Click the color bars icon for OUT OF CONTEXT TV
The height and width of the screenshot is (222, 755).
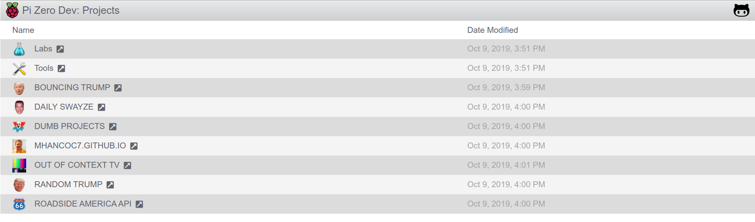pos(19,165)
